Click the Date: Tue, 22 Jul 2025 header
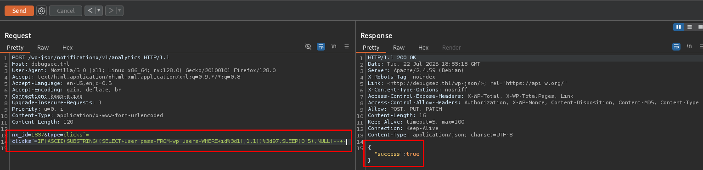Viewport: 703px width, 170px height. coord(424,64)
